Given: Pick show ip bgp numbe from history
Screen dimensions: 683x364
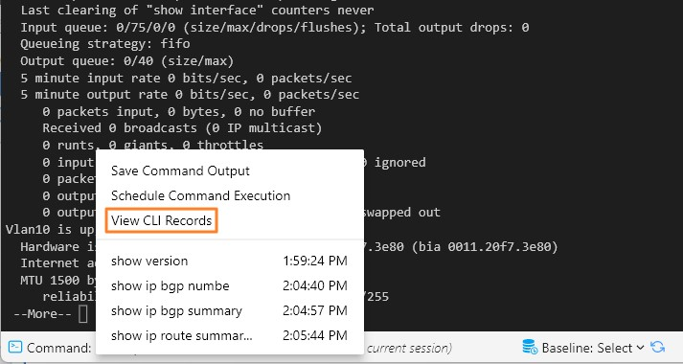Looking at the screenshot, I should click(x=171, y=286).
